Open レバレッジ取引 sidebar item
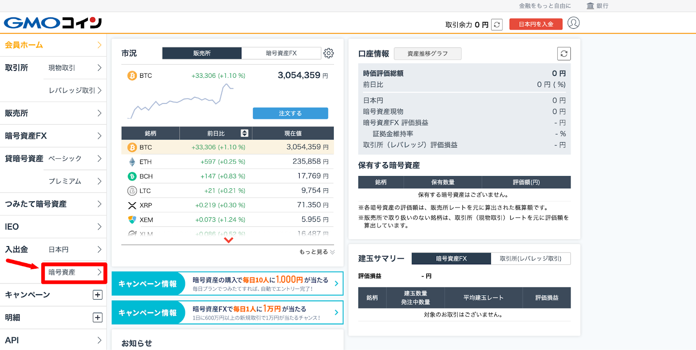Viewport: 696px width, 350px height. point(75,90)
